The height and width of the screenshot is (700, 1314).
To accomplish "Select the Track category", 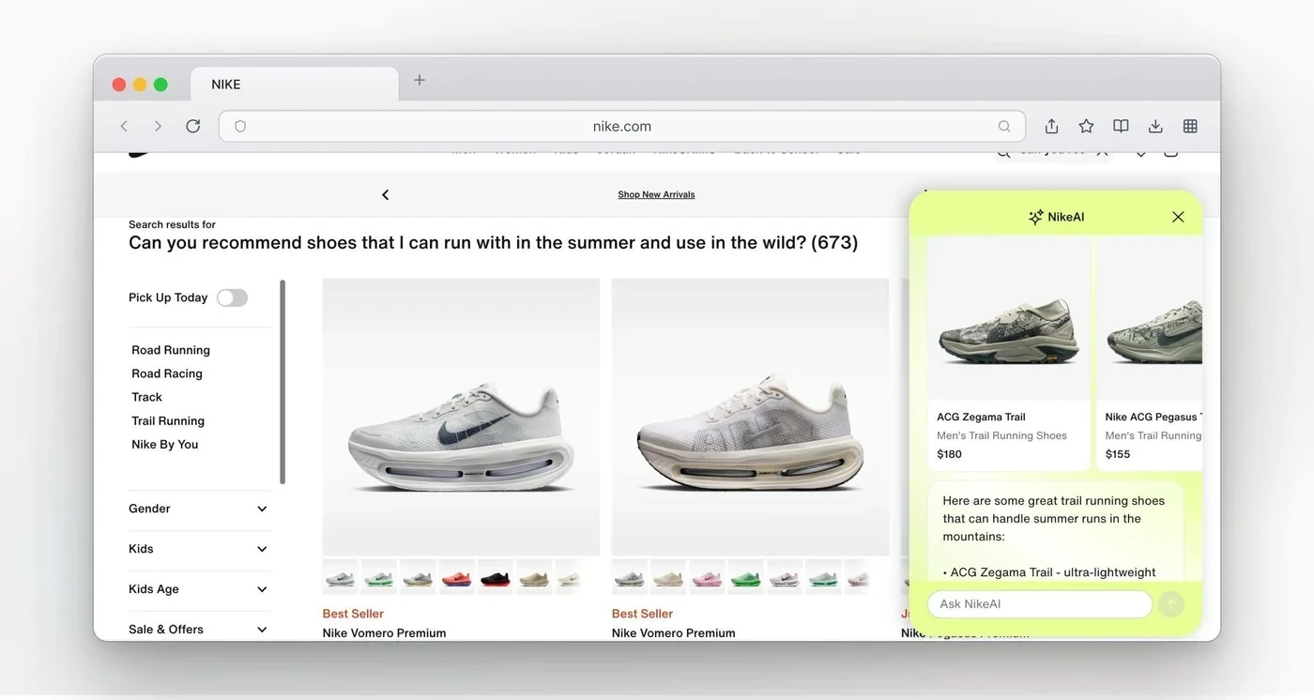I will click(x=146, y=397).
